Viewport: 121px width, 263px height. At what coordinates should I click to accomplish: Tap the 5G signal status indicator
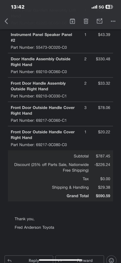tap(101, 7)
